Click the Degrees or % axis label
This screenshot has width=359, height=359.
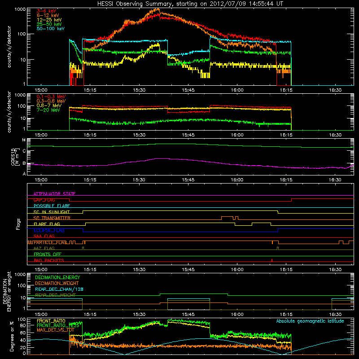pyautogui.click(x=12, y=336)
